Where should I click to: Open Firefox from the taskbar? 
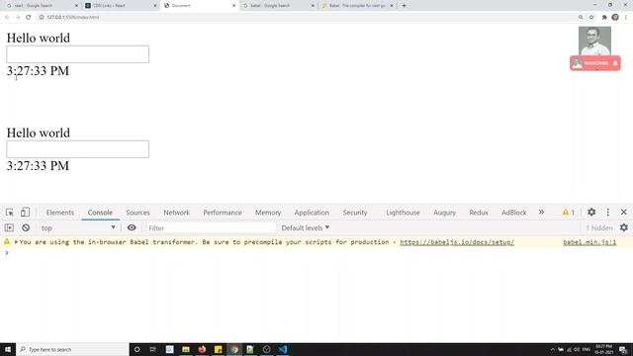click(x=202, y=349)
